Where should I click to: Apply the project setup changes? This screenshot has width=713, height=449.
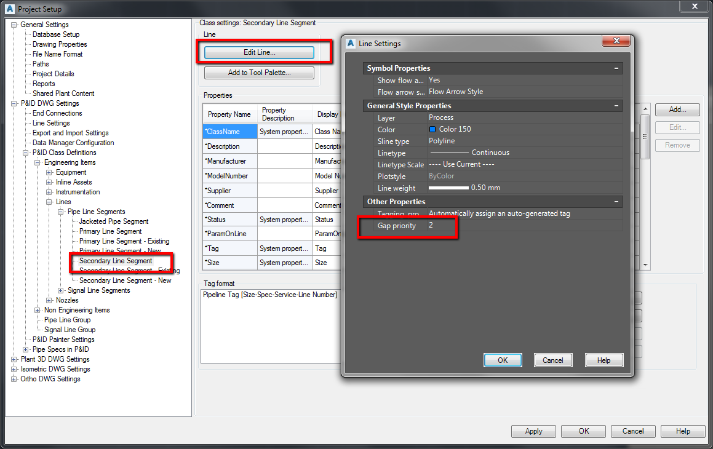tap(533, 431)
